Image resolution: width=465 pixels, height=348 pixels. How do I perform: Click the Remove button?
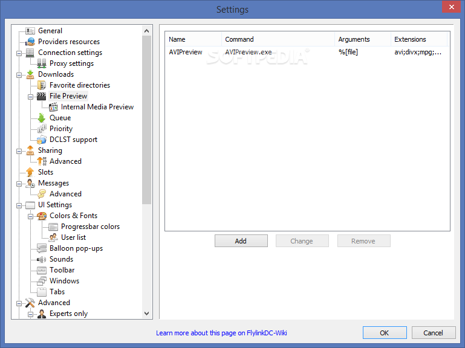(x=363, y=240)
